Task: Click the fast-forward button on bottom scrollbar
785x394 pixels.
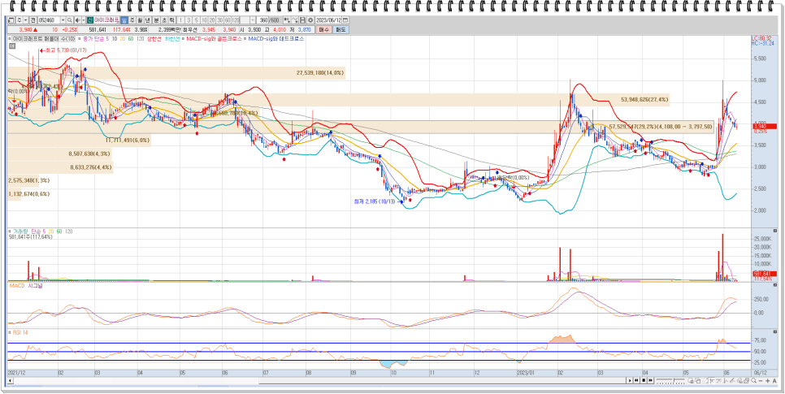Action: point(650,380)
